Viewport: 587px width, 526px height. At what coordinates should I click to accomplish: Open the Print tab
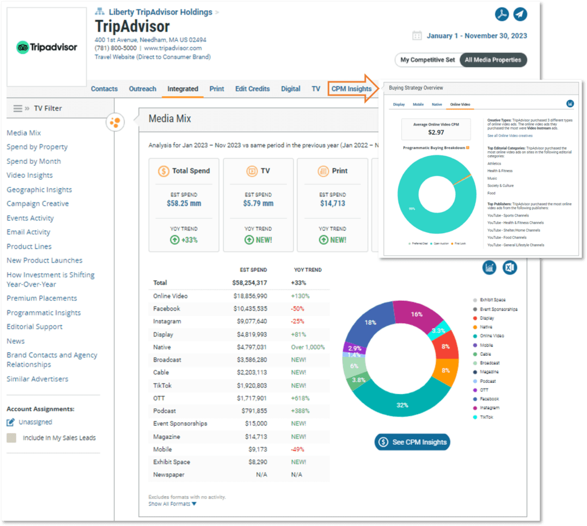217,89
